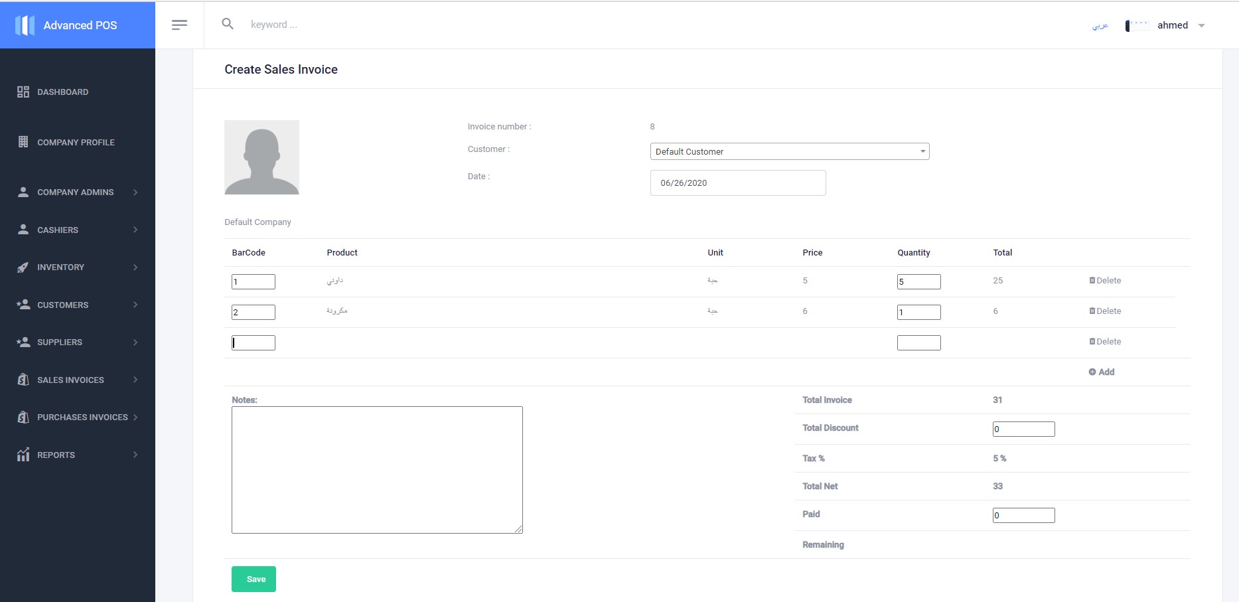Click the Inventory rocket icon
The height and width of the screenshot is (602, 1239).
click(x=23, y=267)
